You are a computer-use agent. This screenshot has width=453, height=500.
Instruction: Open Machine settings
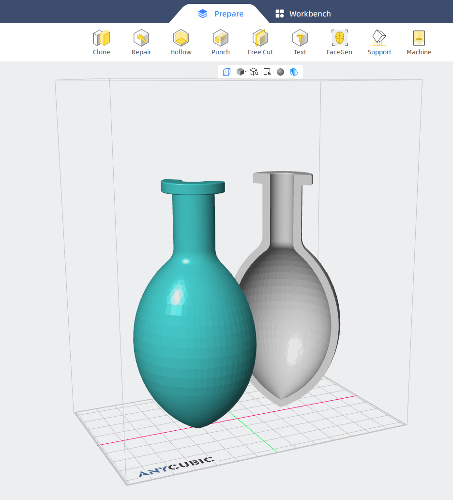click(x=419, y=42)
